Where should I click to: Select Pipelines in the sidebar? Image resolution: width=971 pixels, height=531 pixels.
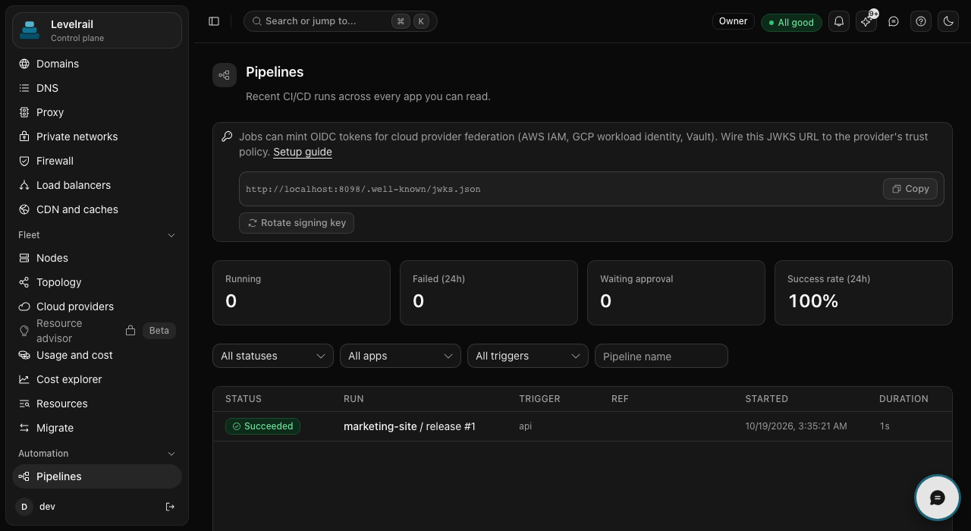(97, 476)
